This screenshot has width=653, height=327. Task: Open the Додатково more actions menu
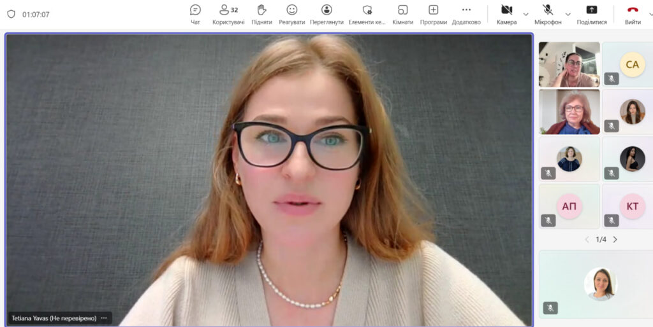click(466, 14)
